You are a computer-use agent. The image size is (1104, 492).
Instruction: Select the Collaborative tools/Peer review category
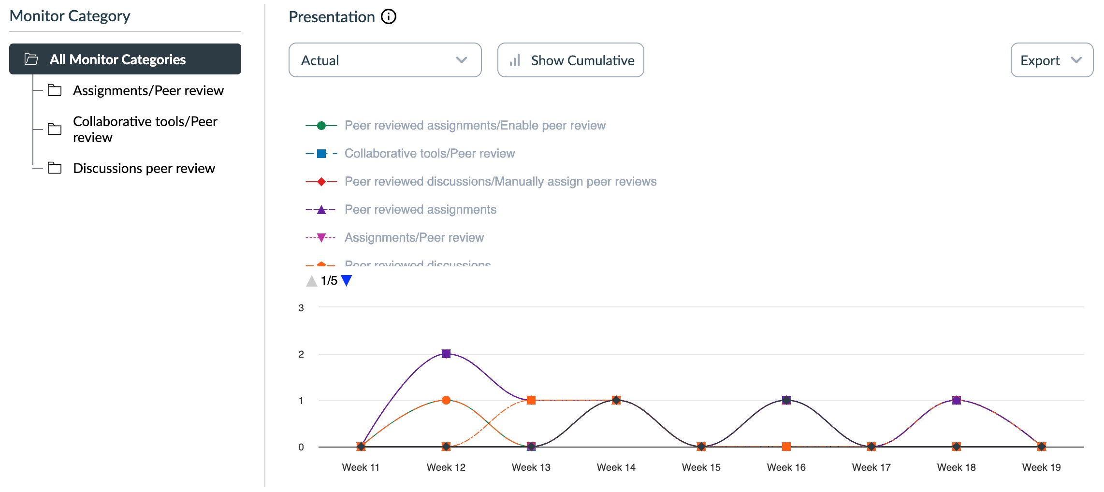145,129
